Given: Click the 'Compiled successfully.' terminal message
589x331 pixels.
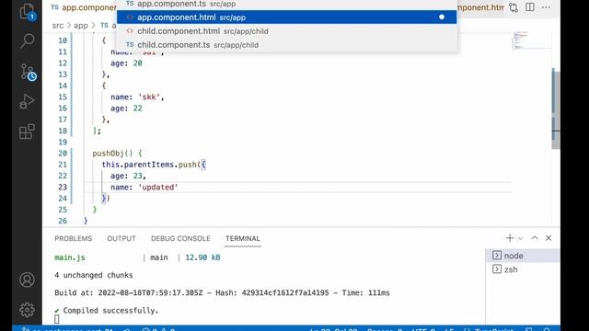Looking at the screenshot, I should click(110, 311).
